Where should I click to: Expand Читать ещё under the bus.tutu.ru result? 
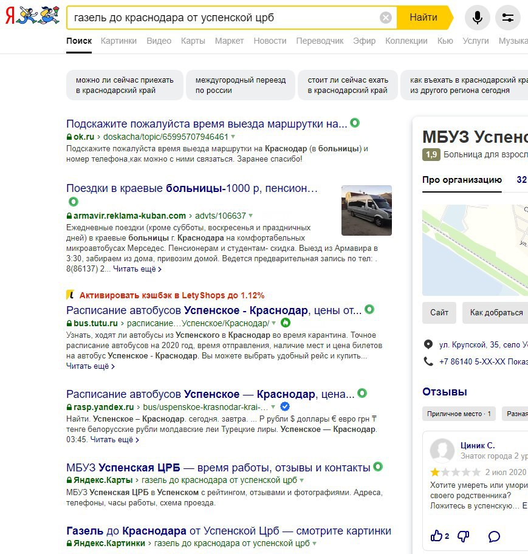pyautogui.click(x=91, y=366)
